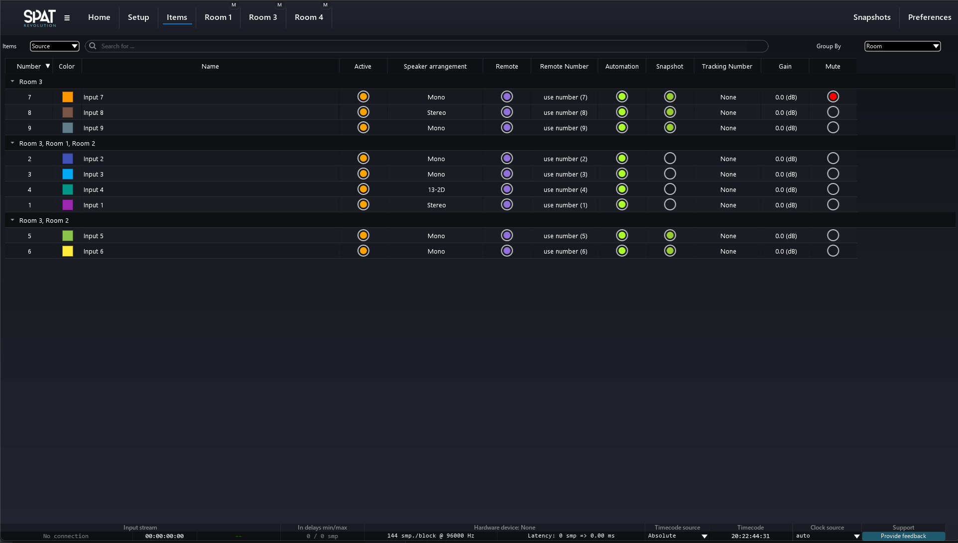Open the Items Source dropdown
The width and height of the screenshot is (958, 543).
(x=54, y=46)
